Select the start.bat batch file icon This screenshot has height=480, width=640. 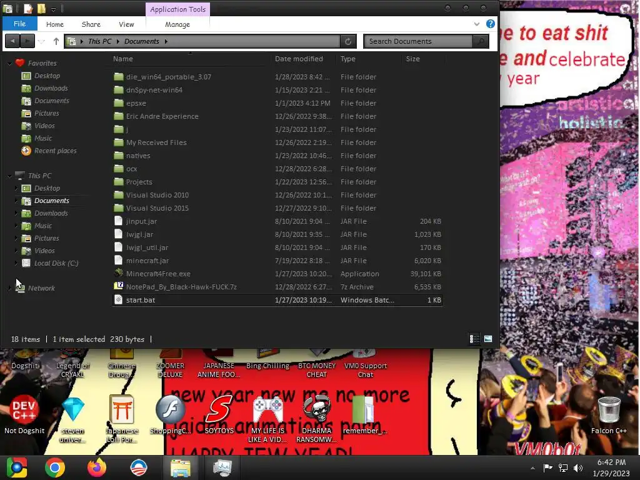point(118,299)
